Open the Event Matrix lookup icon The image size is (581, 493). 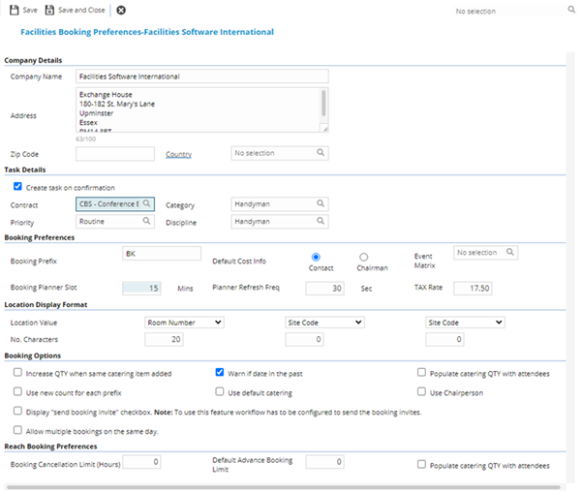[x=510, y=253]
